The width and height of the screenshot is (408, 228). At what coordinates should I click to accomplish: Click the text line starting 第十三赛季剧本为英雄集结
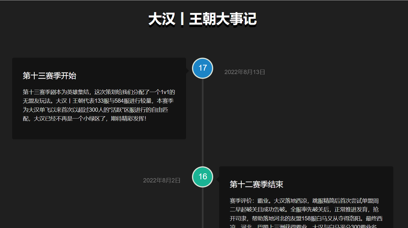[99, 92]
